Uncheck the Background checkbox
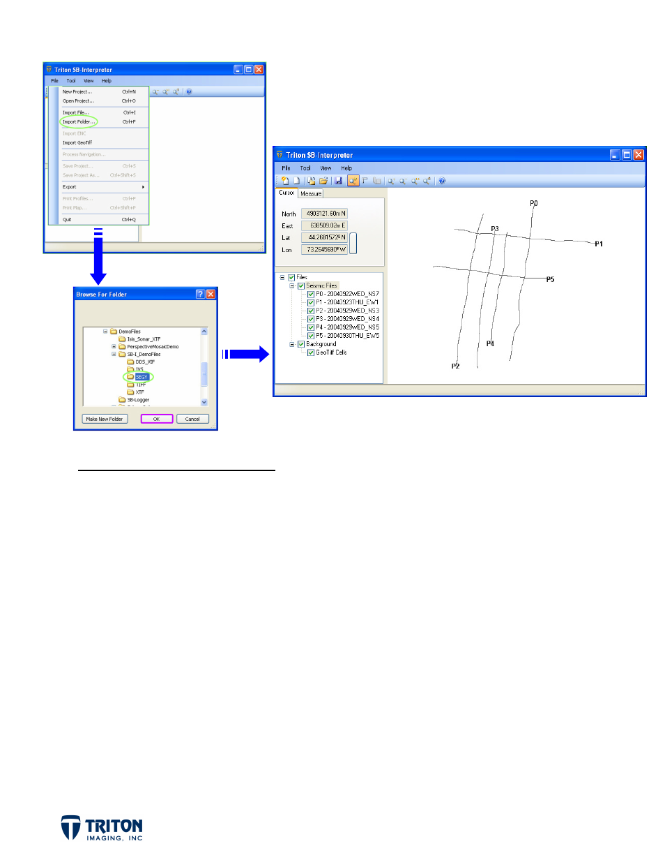This screenshot has height=862, width=665. click(x=301, y=344)
